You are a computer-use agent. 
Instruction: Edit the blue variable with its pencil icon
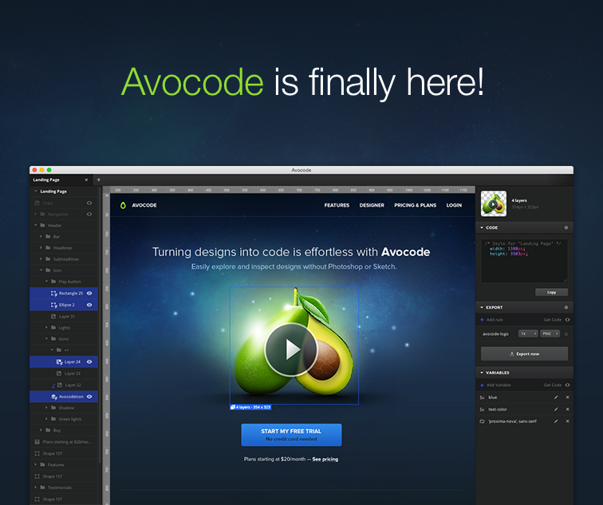click(556, 397)
